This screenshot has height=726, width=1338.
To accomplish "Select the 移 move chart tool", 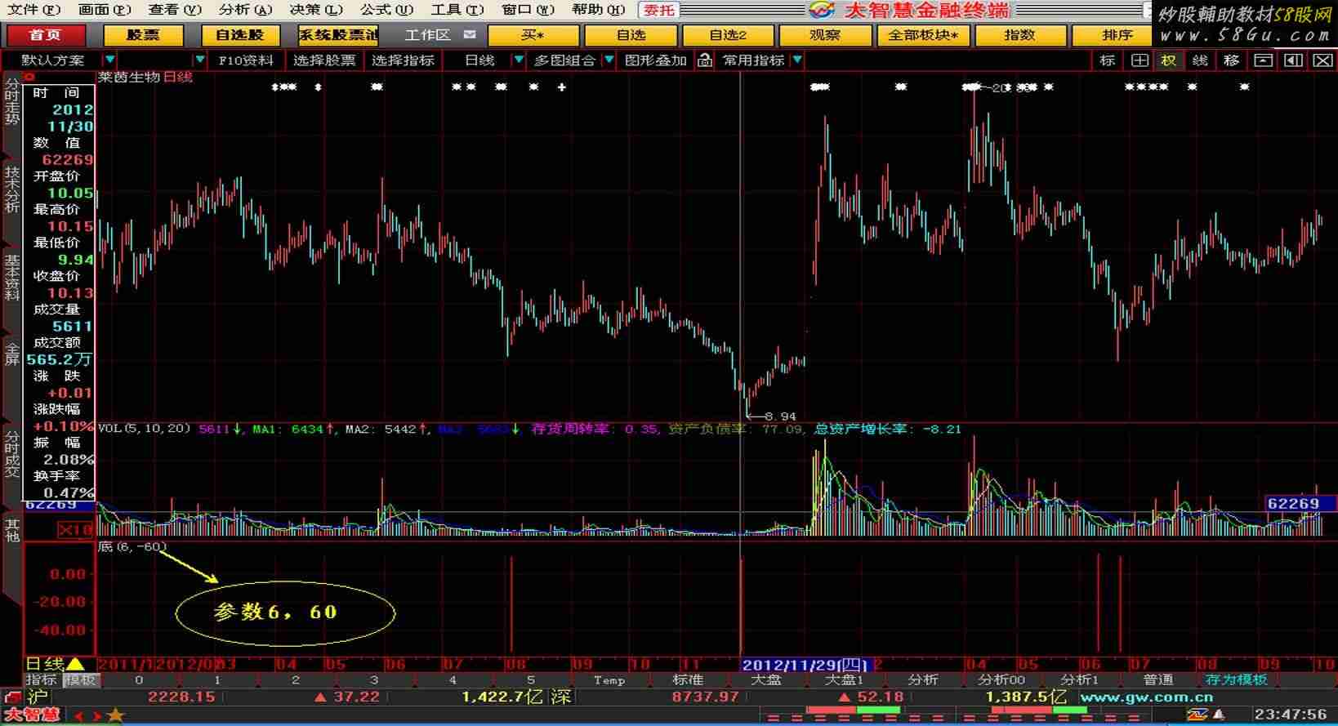I will click(x=1231, y=60).
